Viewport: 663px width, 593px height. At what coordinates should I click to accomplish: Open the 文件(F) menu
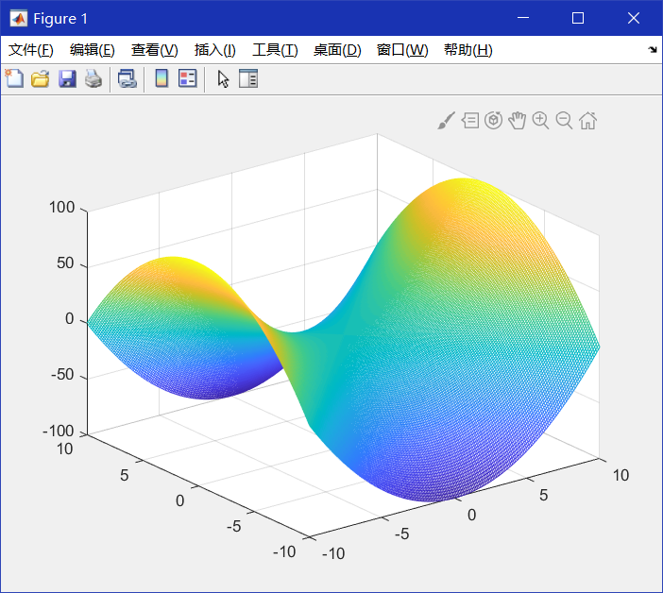[x=31, y=50]
